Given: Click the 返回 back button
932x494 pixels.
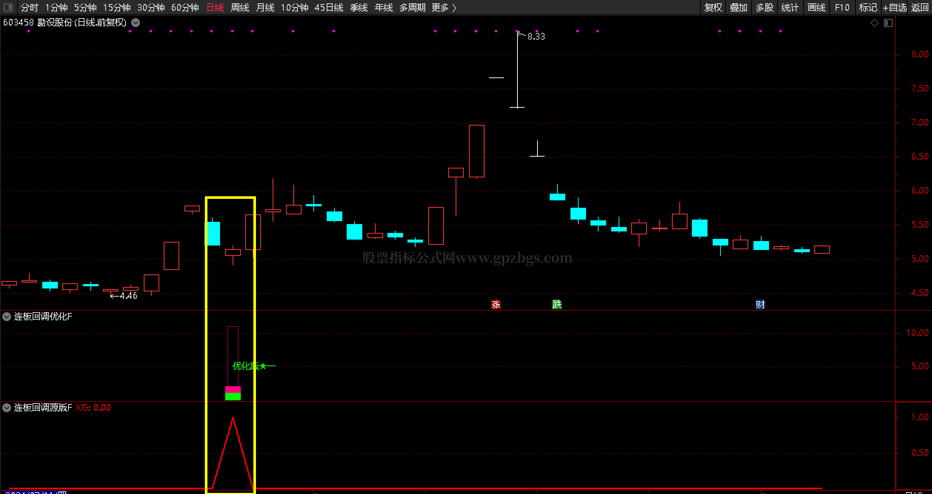Looking at the screenshot, I should [x=920, y=7].
